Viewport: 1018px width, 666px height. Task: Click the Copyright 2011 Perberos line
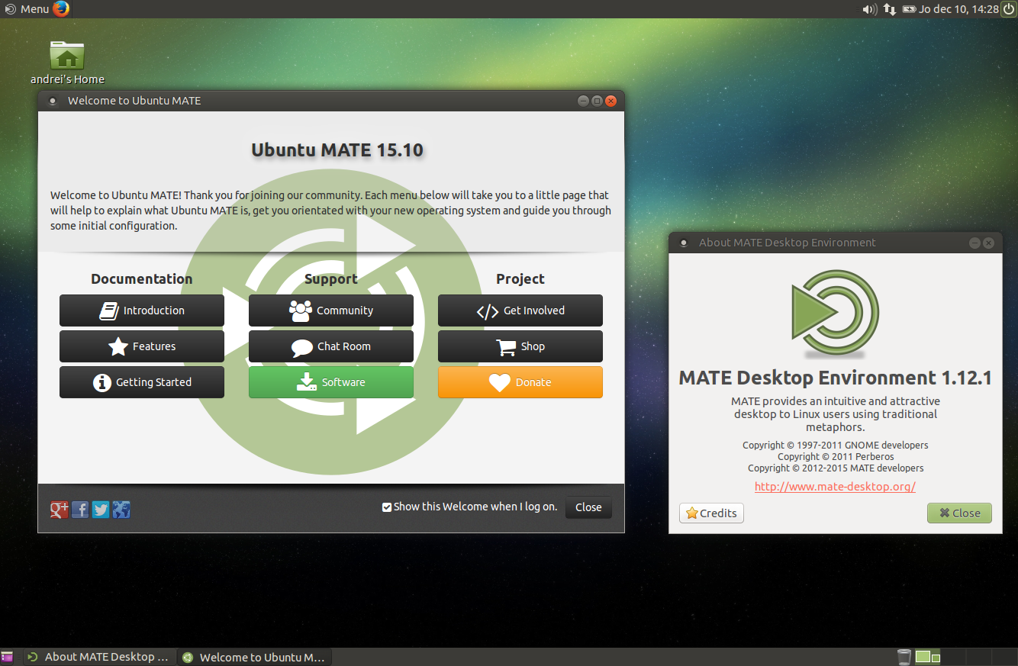836,457
